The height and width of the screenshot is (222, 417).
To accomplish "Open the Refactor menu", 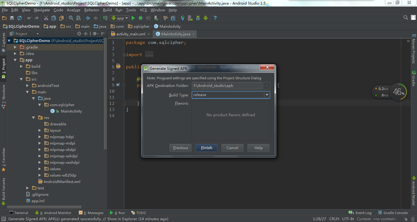I will 92,10.
